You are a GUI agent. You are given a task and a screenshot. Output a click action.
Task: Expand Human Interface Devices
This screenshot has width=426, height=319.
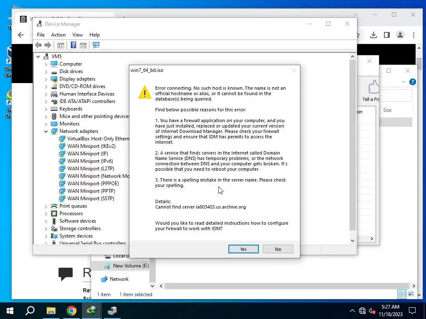coord(46,94)
